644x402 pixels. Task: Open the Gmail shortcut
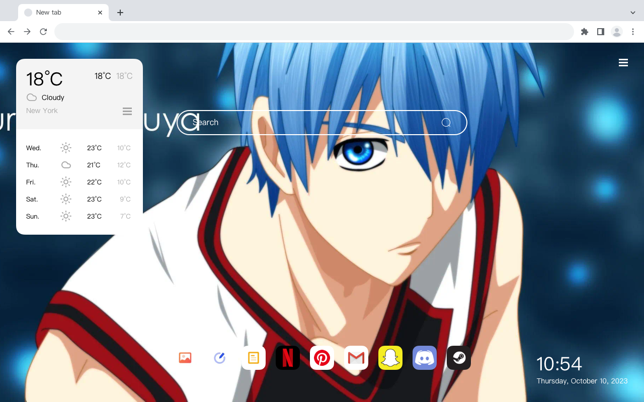[356, 358]
